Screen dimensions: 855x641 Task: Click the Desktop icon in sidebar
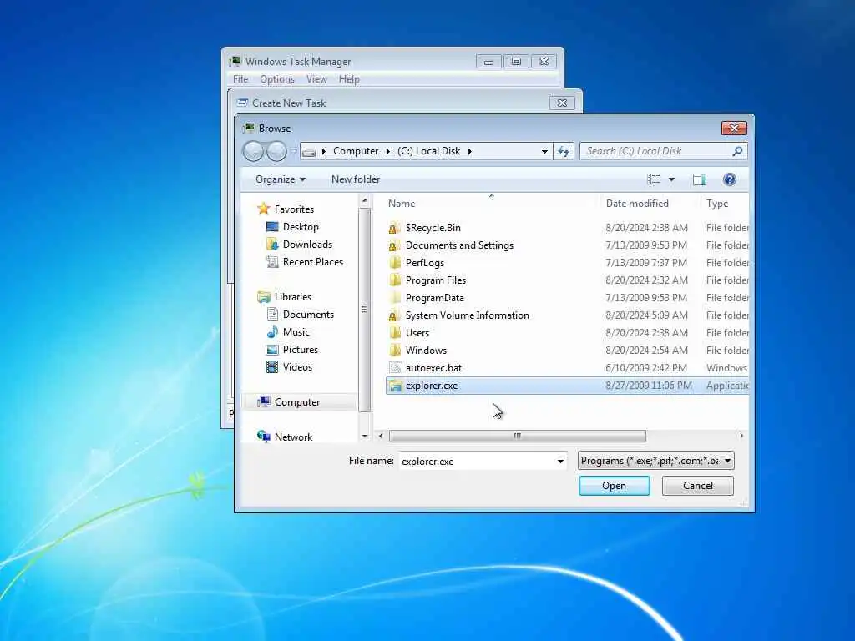(272, 227)
